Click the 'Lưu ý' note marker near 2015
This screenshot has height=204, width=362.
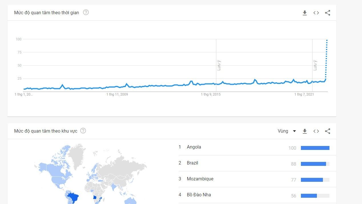click(x=219, y=65)
